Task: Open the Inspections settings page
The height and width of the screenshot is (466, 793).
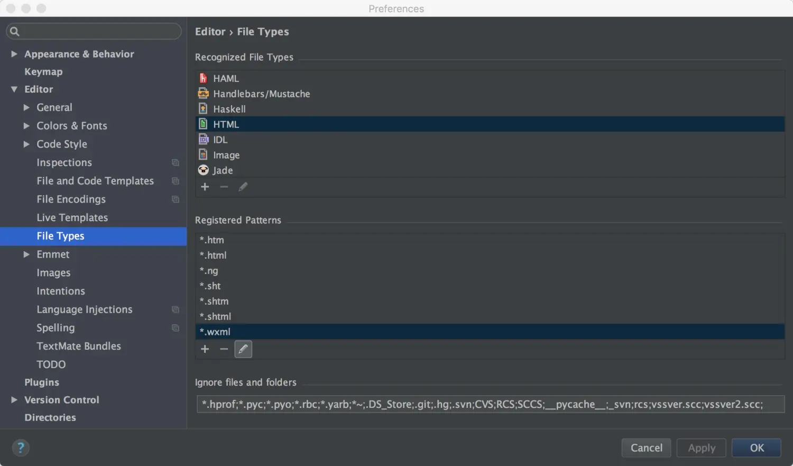Action: coord(64,162)
